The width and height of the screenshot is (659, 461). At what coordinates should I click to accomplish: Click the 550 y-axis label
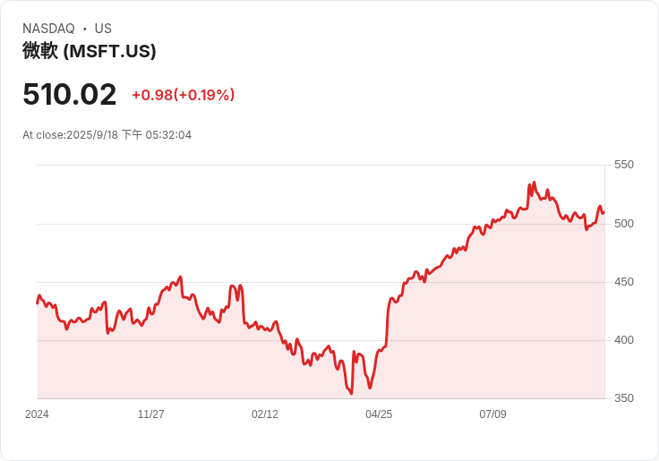click(623, 165)
